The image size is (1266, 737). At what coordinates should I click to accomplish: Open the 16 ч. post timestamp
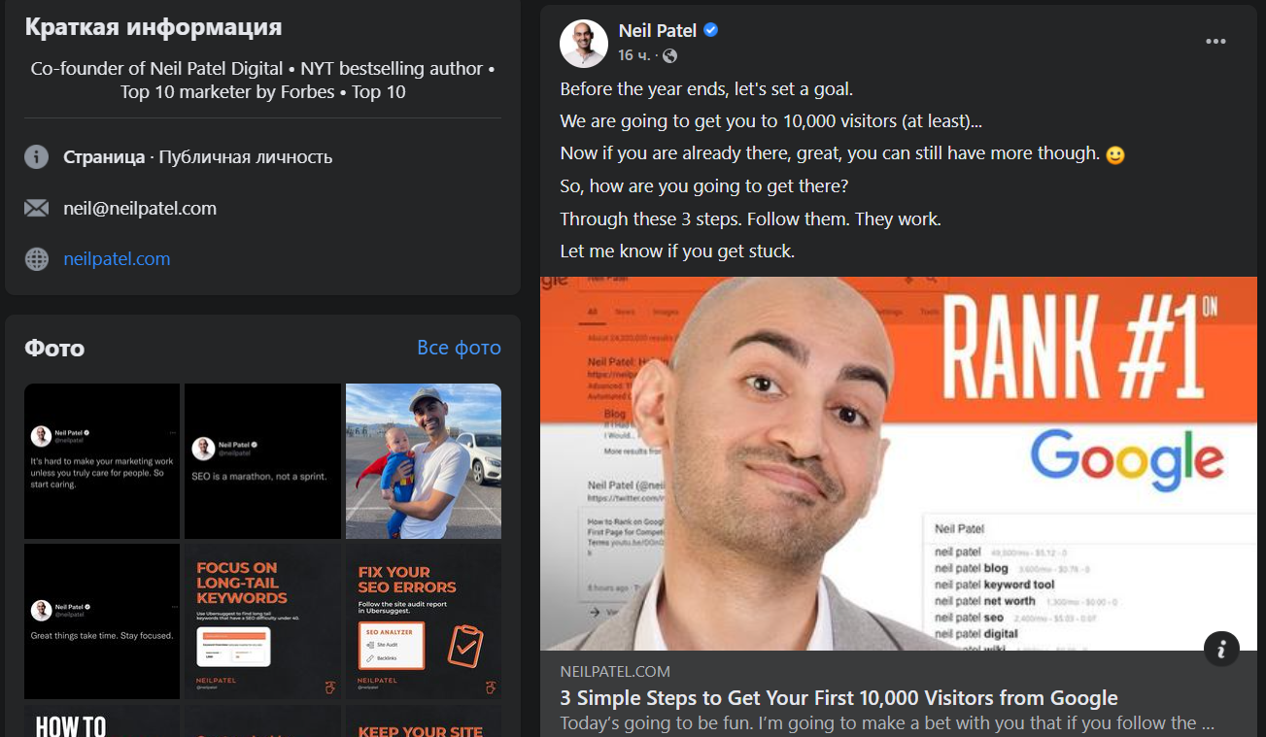(635, 55)
